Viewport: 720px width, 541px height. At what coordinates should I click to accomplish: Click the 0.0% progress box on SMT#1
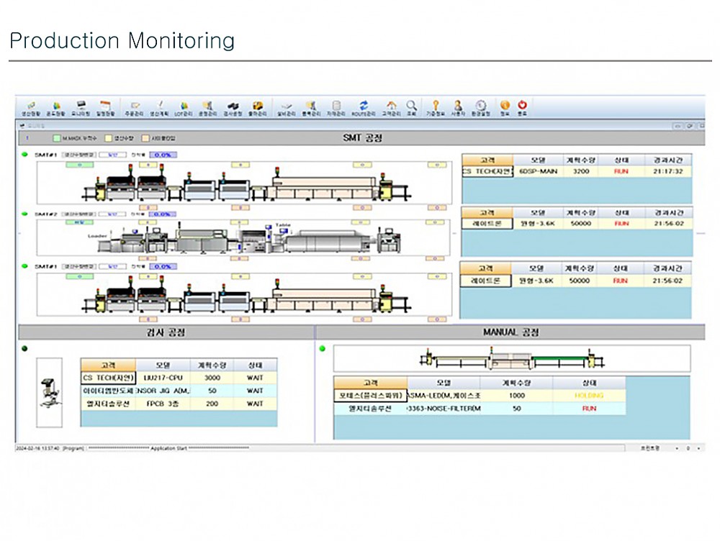point(163,154)
